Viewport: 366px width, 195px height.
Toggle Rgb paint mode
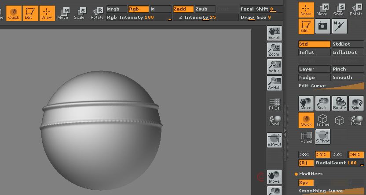click(139, 9)
